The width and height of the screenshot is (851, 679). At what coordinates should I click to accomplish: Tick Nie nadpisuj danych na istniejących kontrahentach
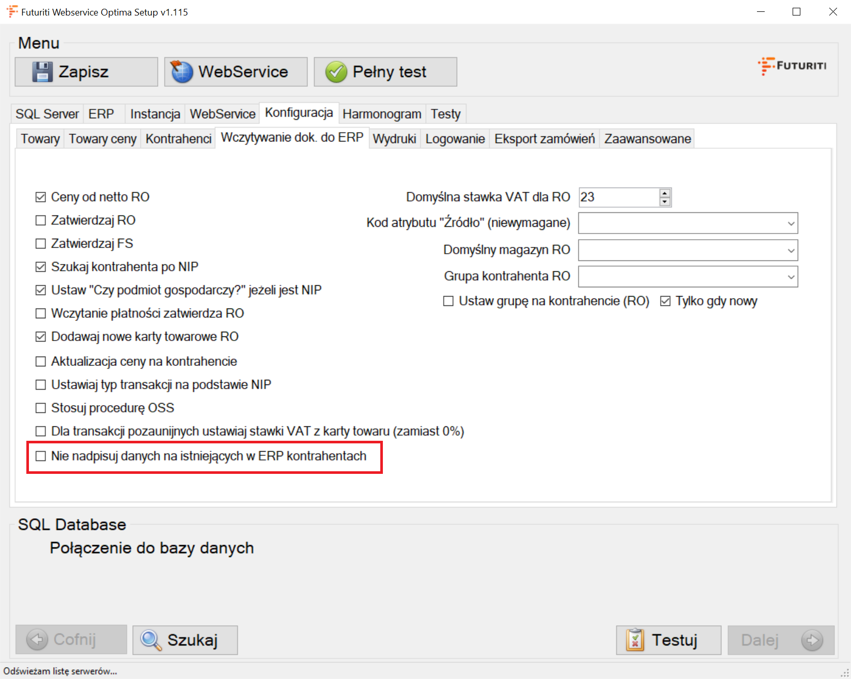[x=41, y=456]
